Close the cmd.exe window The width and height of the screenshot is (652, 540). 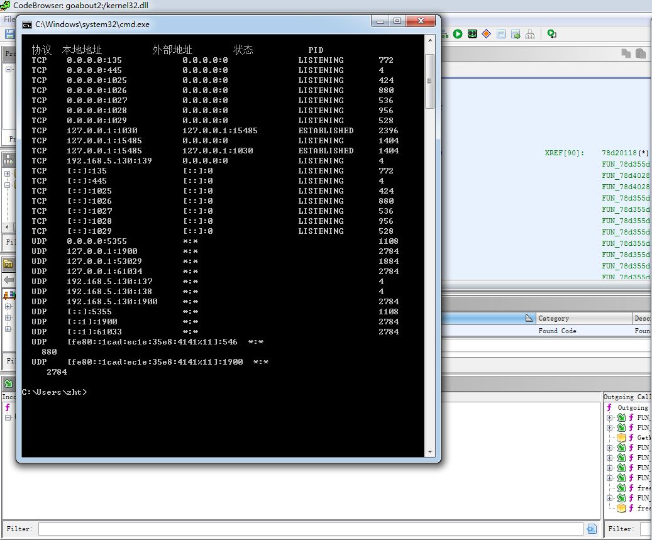coord(421,21)
